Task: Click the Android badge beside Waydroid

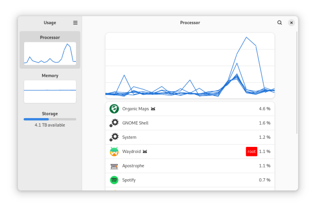Action: point(145,151)
